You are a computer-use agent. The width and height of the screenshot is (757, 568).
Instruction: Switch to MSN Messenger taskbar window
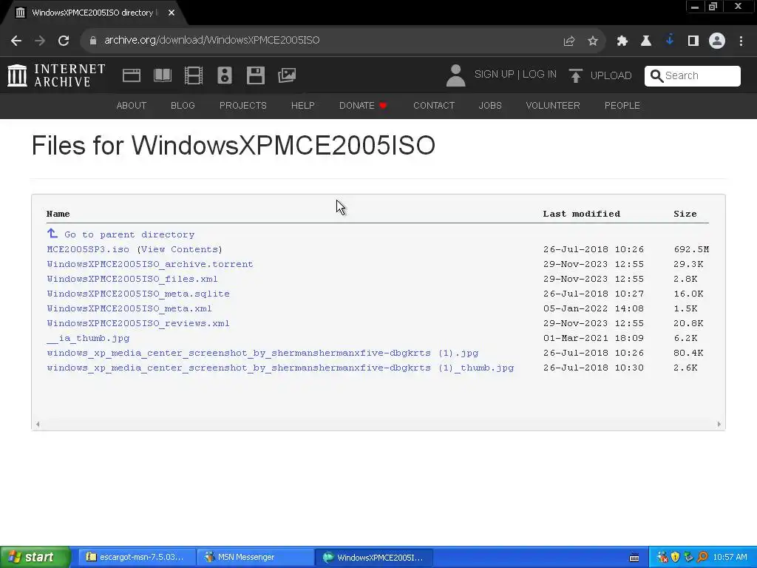[x=256, y=558]
